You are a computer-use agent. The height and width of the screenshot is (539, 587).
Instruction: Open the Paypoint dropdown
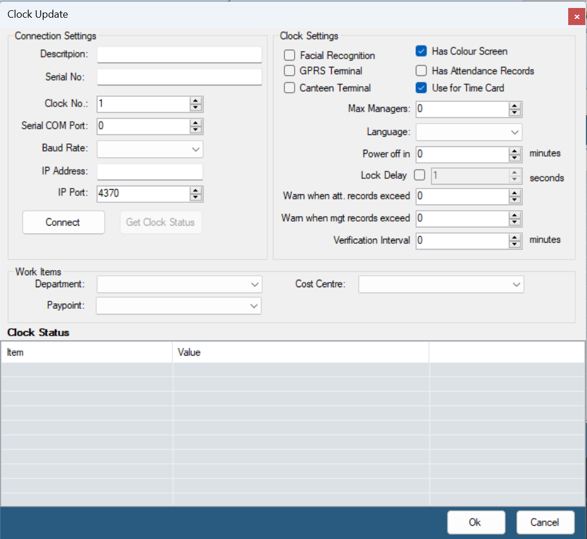click(179, 306)
